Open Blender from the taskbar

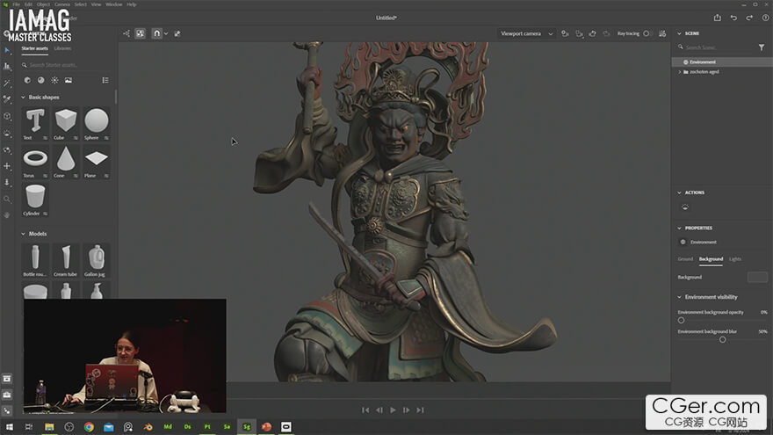click(148, 426)
